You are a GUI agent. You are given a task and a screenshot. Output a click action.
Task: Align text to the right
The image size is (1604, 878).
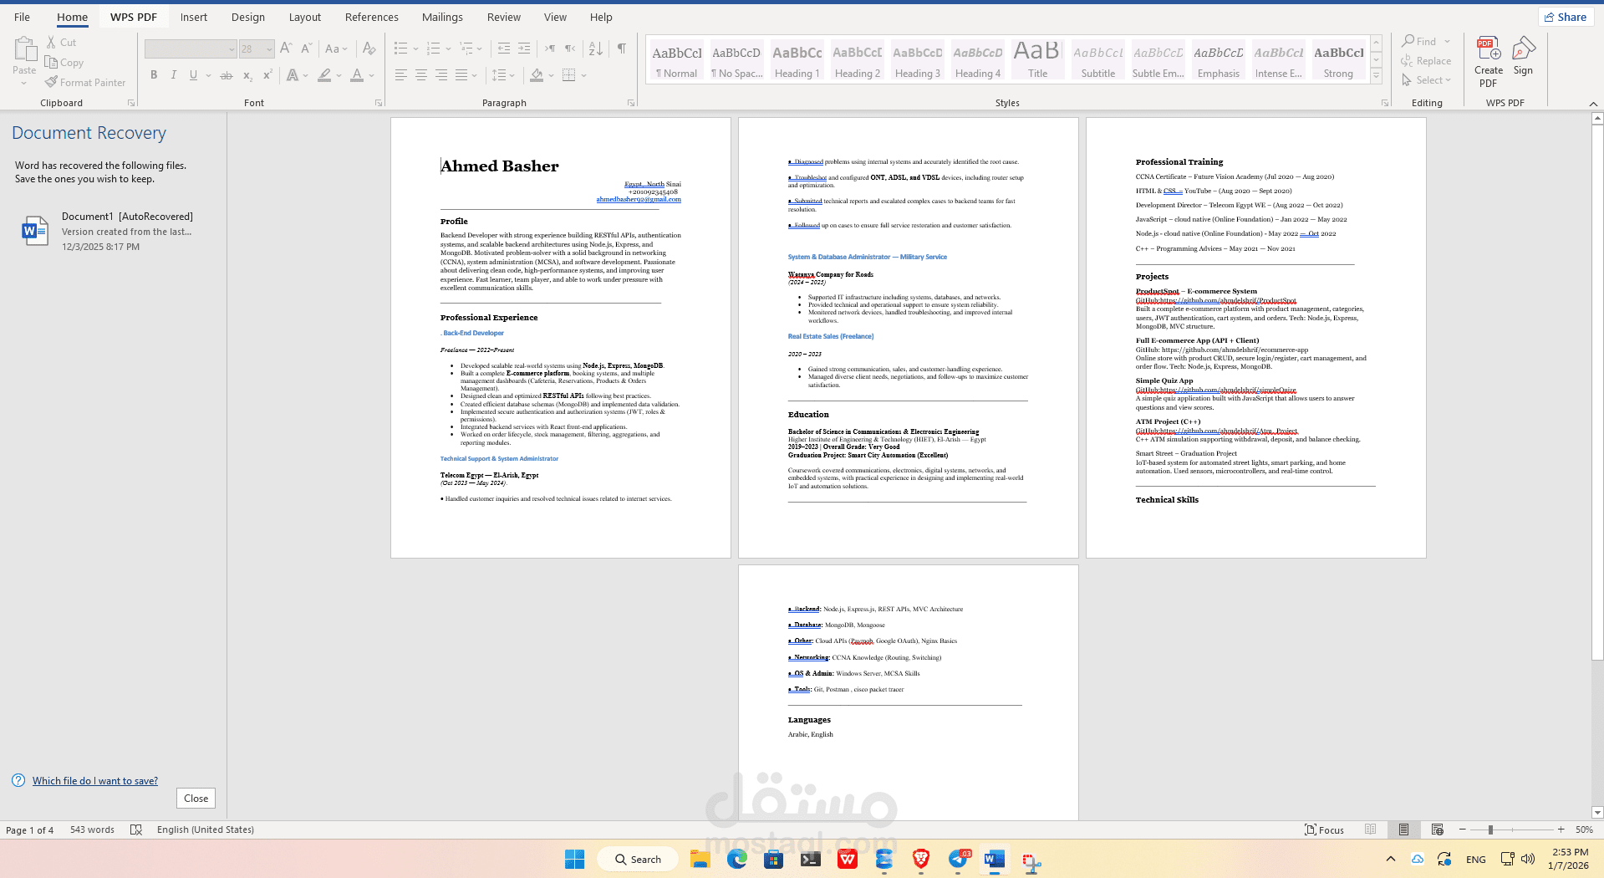pos(441,75)
